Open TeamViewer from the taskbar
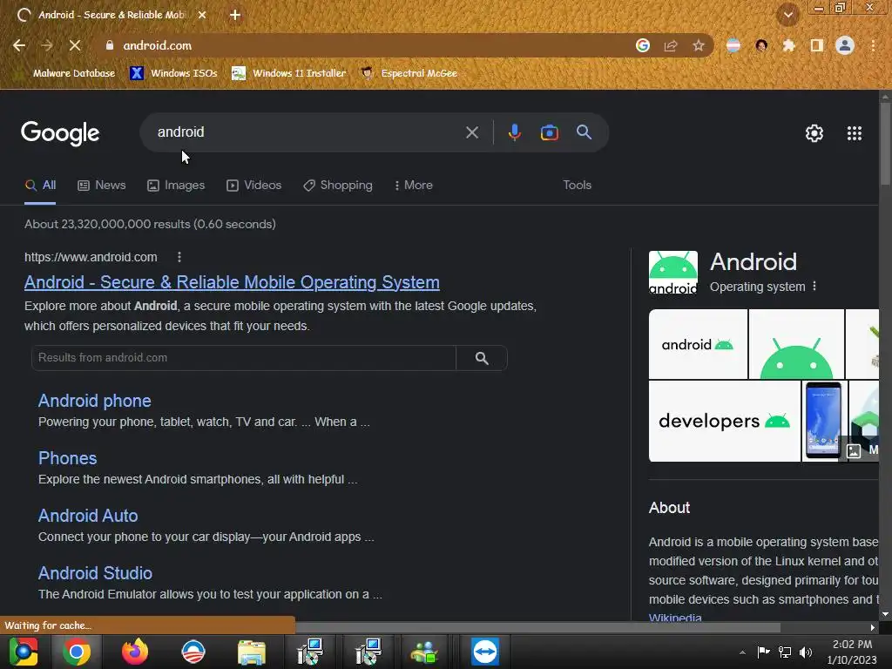This screenshot has height=669, width=892. 484,652
